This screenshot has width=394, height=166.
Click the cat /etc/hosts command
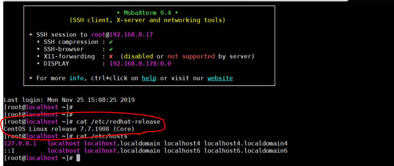click(102, 136)
